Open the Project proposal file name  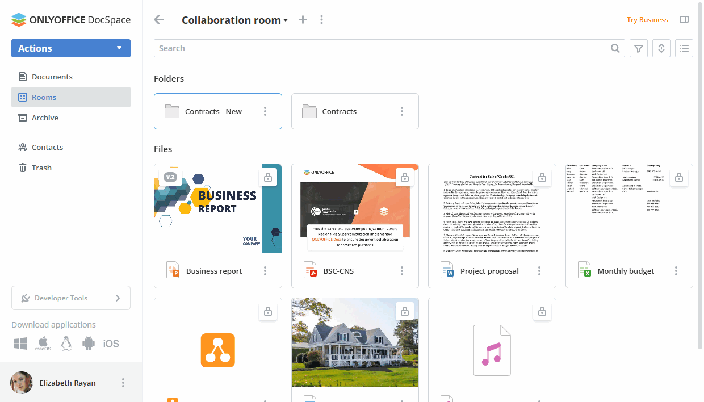[x=489, y=271]
